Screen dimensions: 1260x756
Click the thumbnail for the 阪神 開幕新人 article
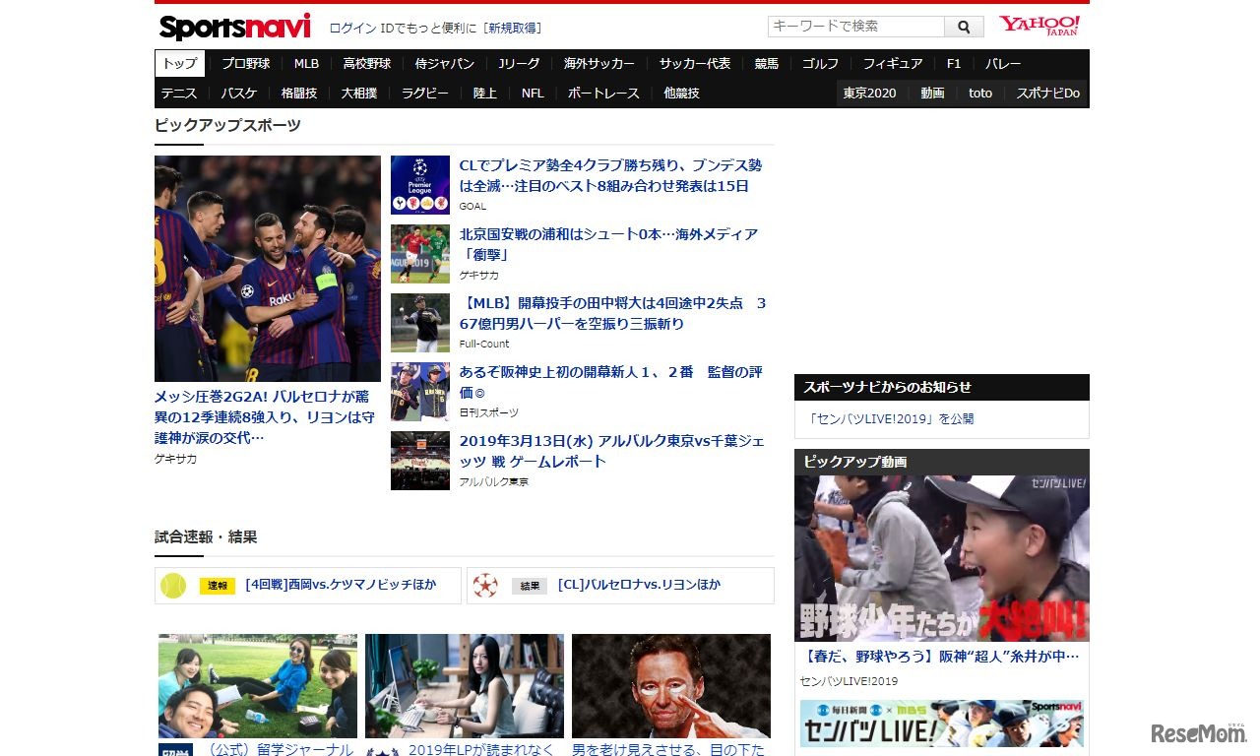pos(420,392)
